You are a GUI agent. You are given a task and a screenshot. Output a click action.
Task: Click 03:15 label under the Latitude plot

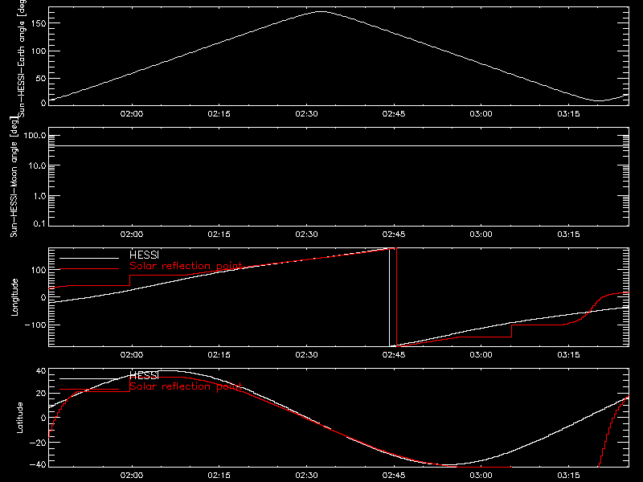click(x=568, y=476)
